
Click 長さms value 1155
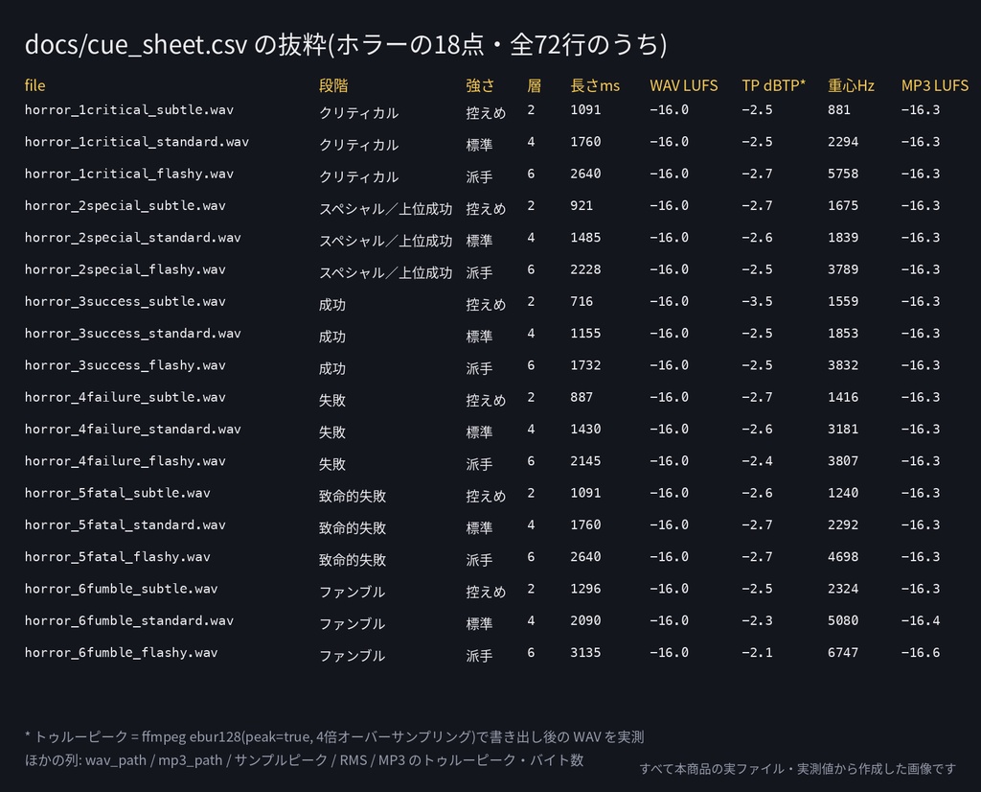coord(585,333)
